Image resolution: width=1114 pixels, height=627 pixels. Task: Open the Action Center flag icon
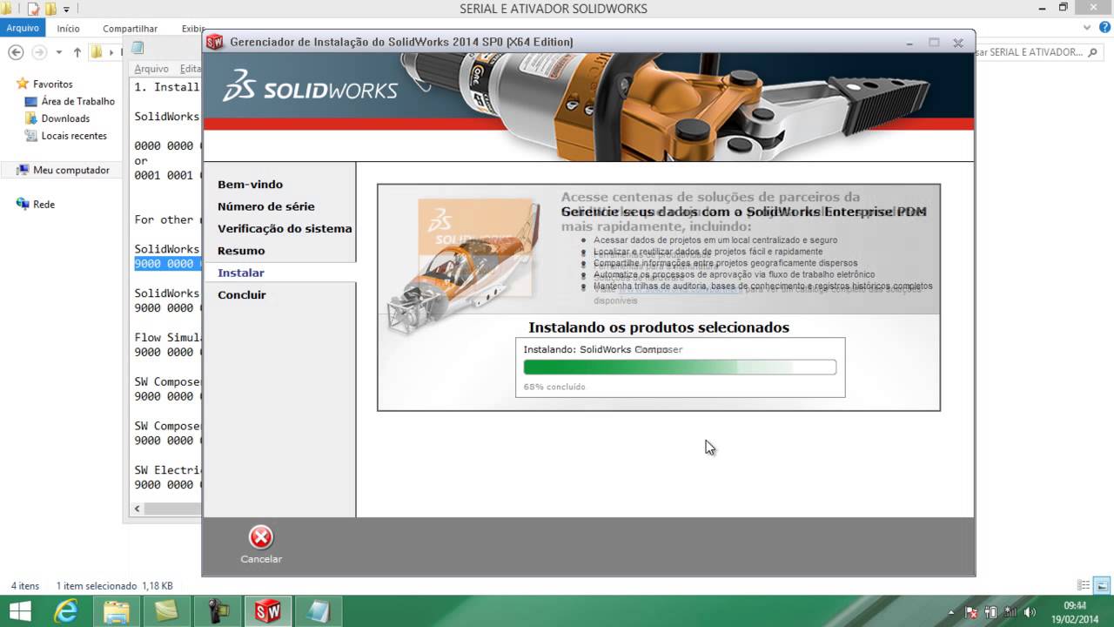(x=971, y=612)
